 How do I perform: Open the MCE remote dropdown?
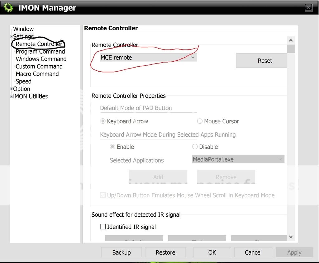[x=148, y=58]
